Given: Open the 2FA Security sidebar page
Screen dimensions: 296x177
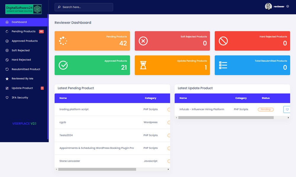Looking at the screenshot, I should (x=20, y=98).
